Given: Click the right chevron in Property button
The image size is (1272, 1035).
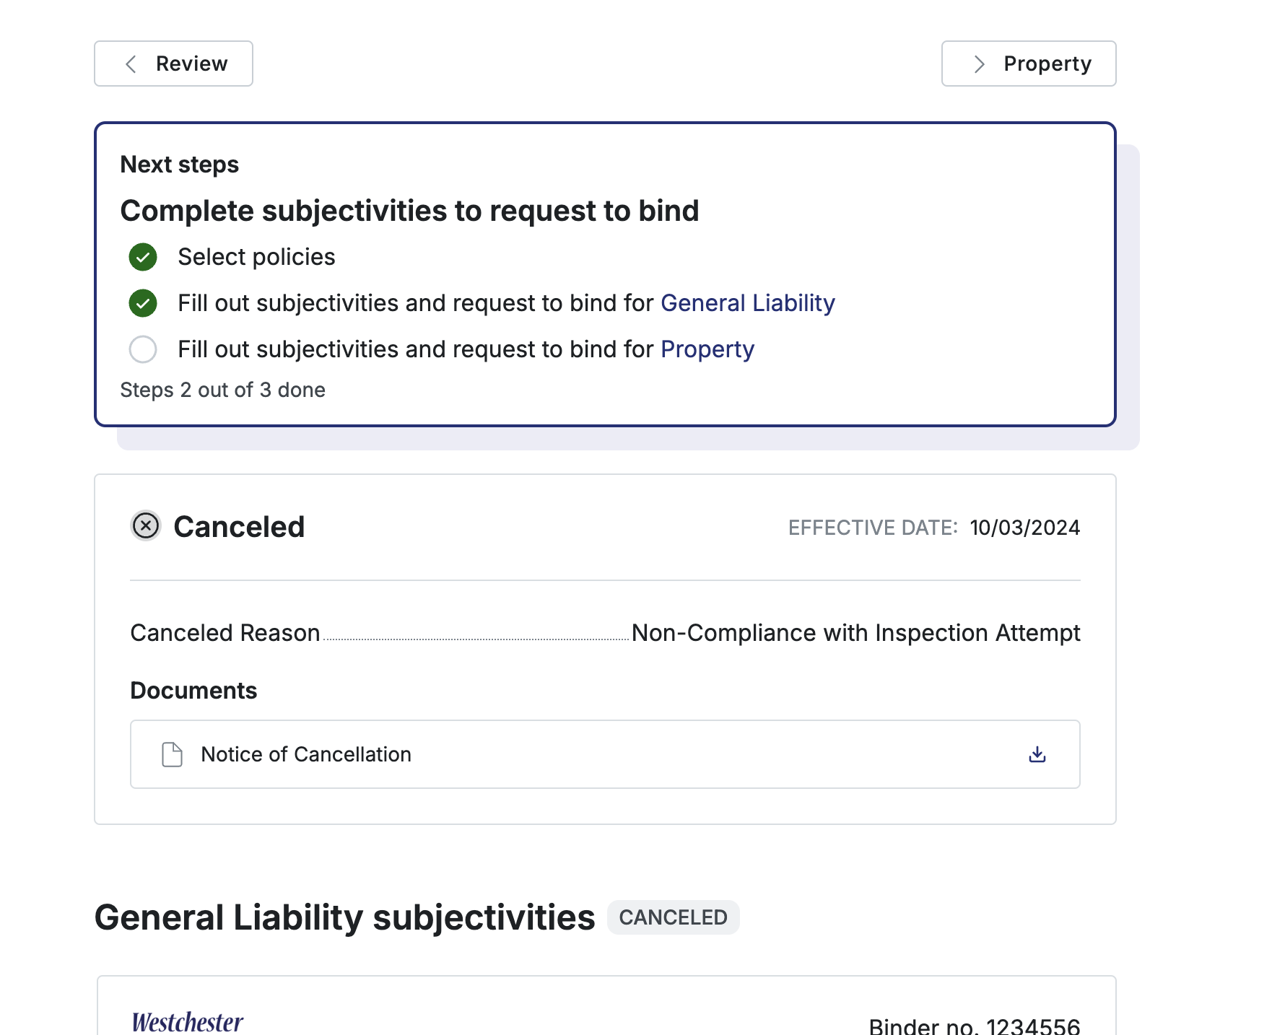Looking at the screenshot, I should point(979,64).
